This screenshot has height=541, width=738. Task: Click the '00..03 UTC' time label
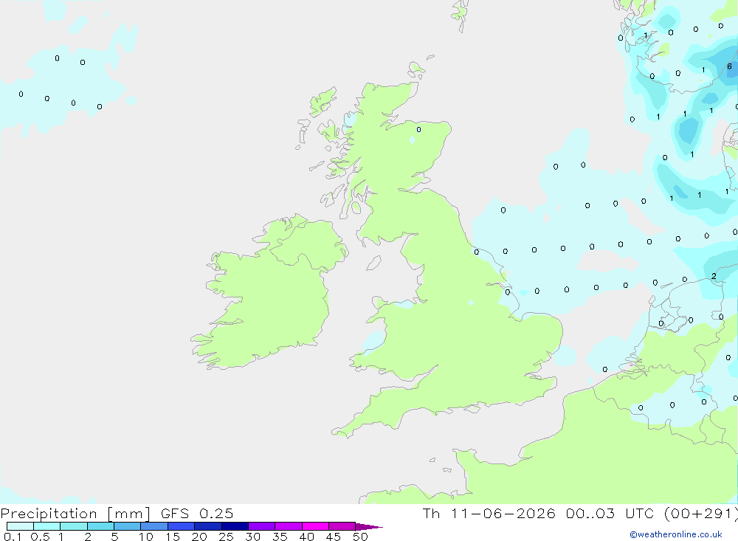[611, 513]
